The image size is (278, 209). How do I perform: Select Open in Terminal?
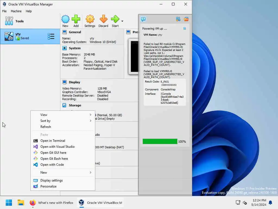(x=63, y=141)
